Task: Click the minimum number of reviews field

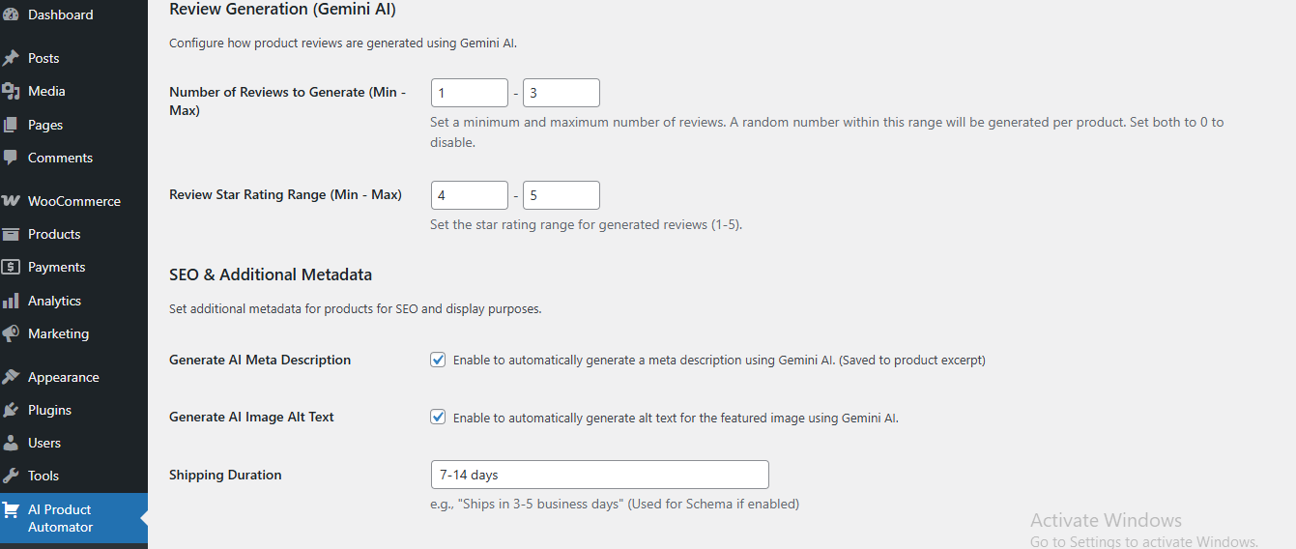Action: [470, 93]
